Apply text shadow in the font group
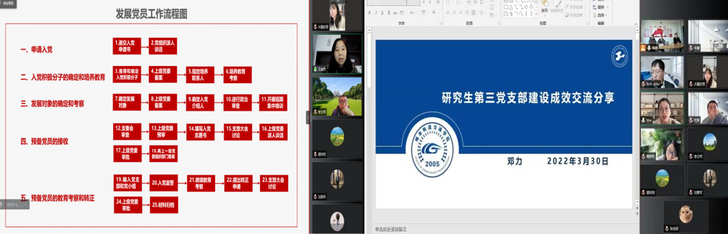The width and height of the screenshot is (728, 234). click(389, 13)
